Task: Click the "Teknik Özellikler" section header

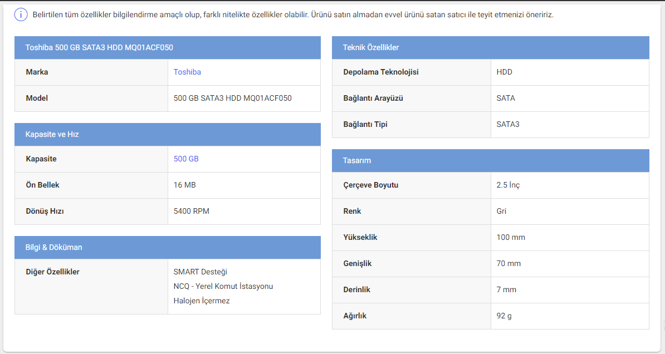Action: pos(490,47)
